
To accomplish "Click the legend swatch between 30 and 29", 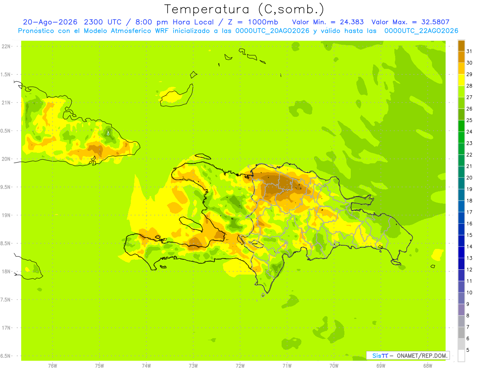I will (461, 68).
